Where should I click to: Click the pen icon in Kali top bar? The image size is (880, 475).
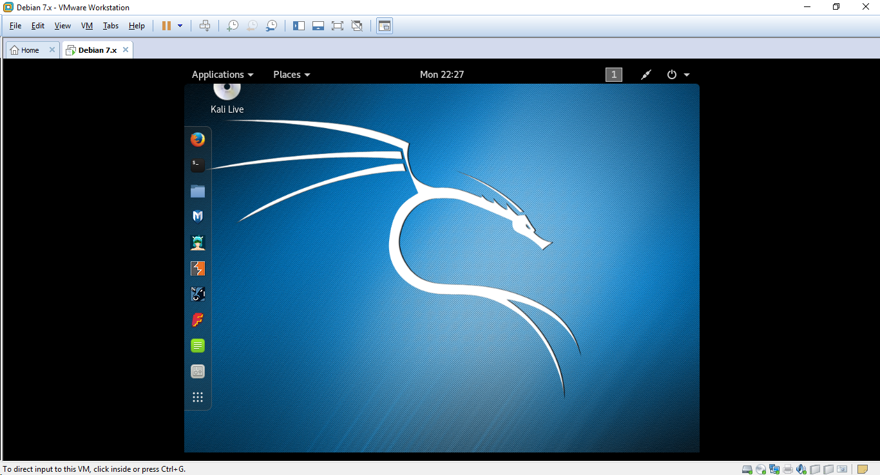646,75
